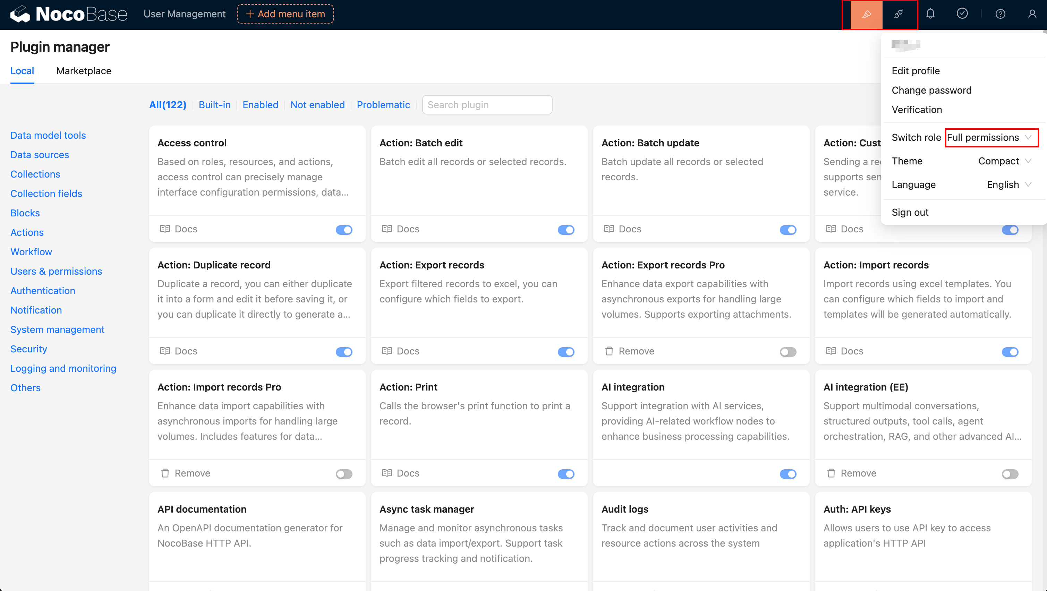The height and width of the screenshot is (591, 1047).
Task: Click the Search plugin input field
Action: pos(487,105)
